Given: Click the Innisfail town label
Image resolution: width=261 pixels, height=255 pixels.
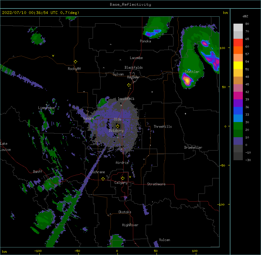Looking at the screenshot, I should 126,99.
